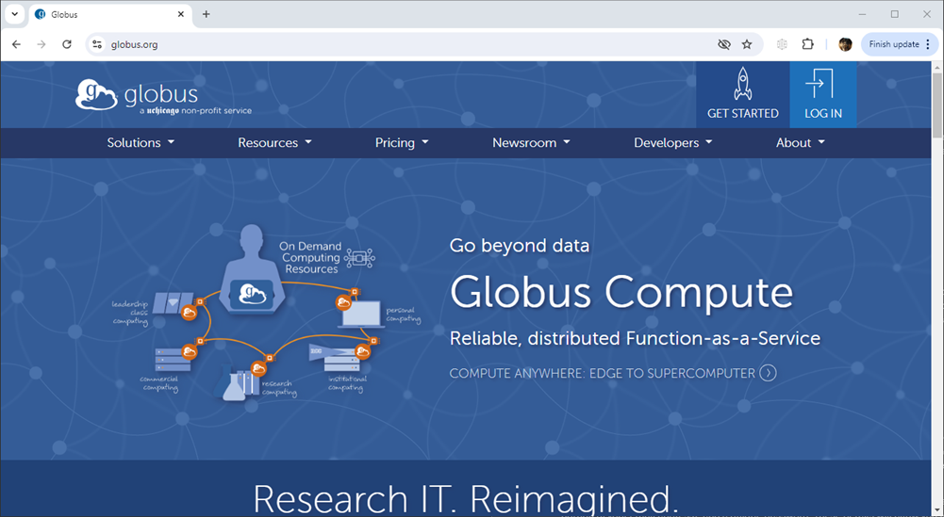Screen dimensions: 944x517
Task: Click the personal computing laptop icon
Action: point(361,315)
